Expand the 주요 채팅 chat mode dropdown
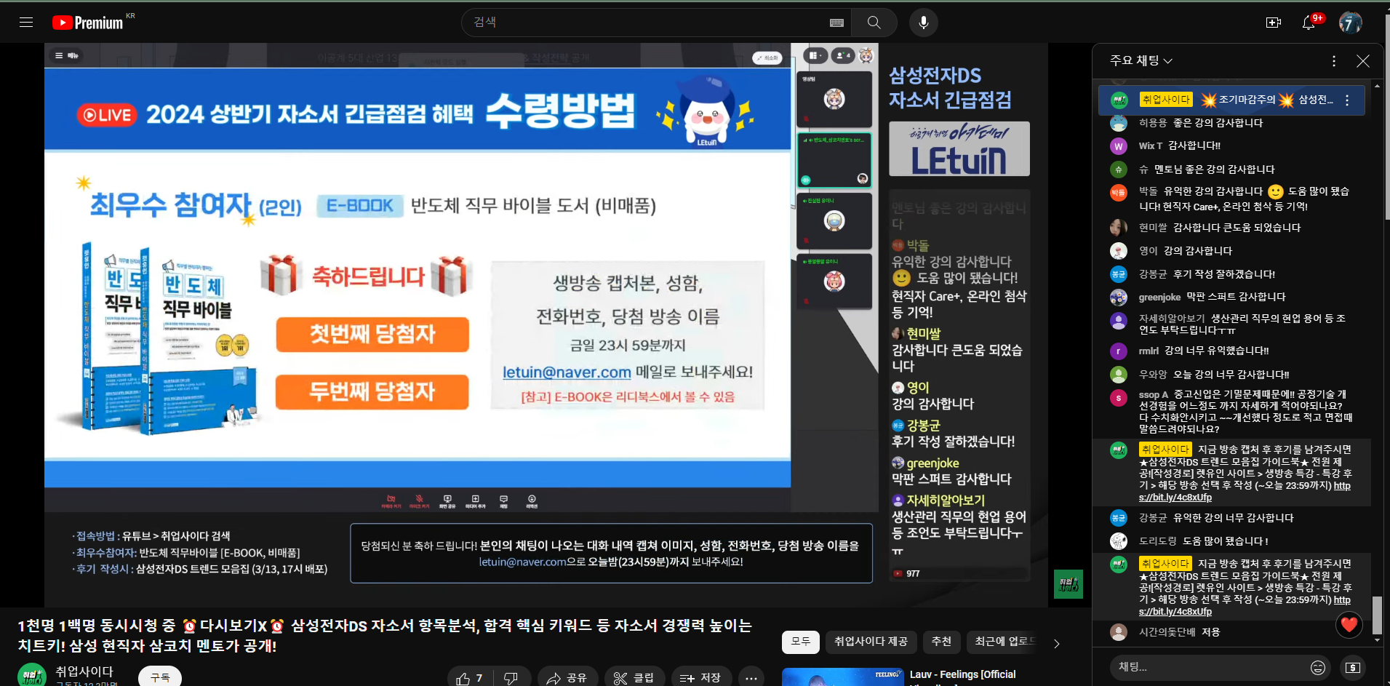Screen dimensions: 1390x686 point(1141,60)
